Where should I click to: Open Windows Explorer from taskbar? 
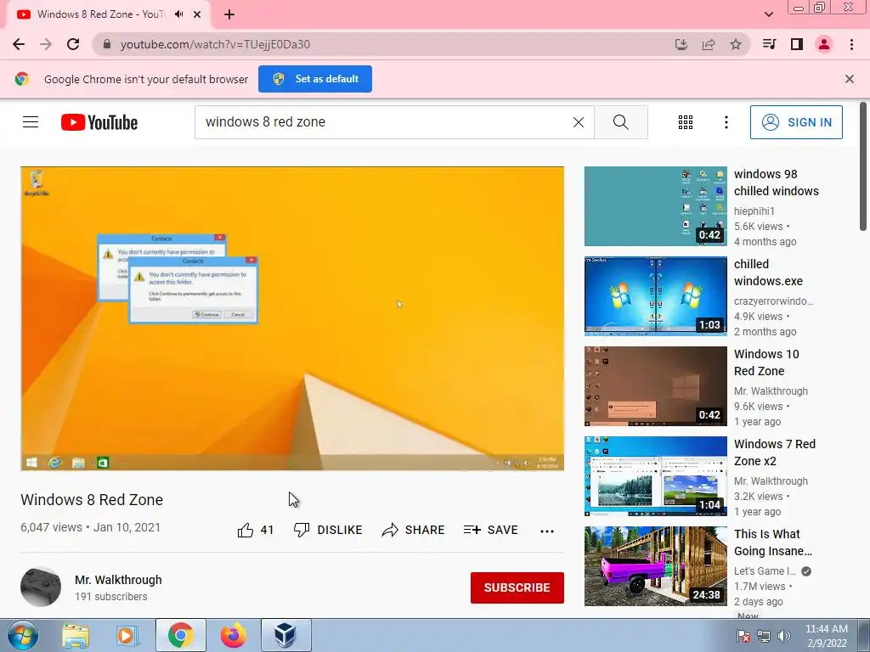click(76, 635)
